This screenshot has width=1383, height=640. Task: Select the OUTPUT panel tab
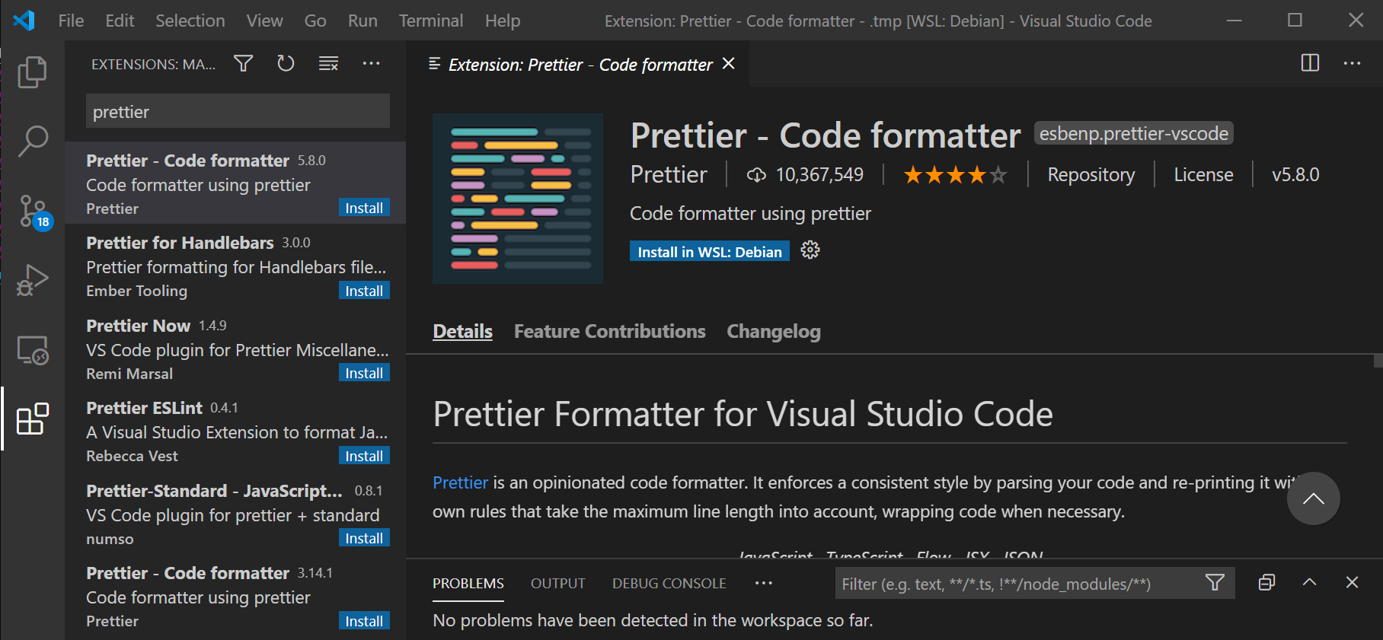[x=558, y=583]
